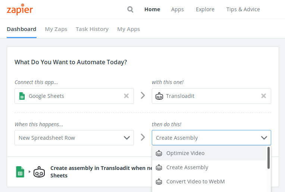285x192 pixels.
Task: Collapse the Create Assembly action dropdown
Action: (212, 137)
